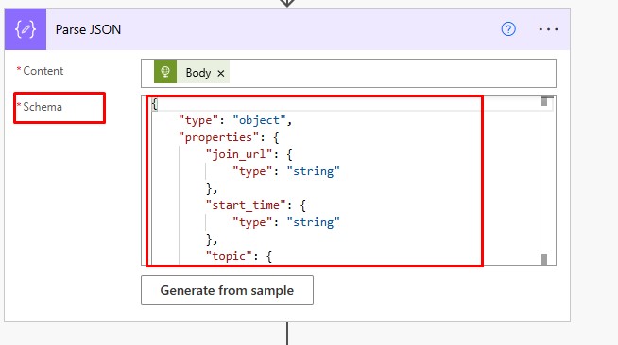Viewport: 618px width, 345px height.
Task: Click the globe icon on Body token
Action: click(165, 72)
